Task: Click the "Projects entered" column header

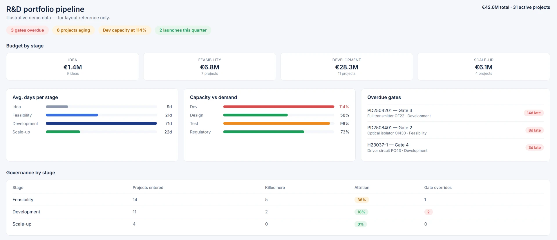Action: click(148, 188)
